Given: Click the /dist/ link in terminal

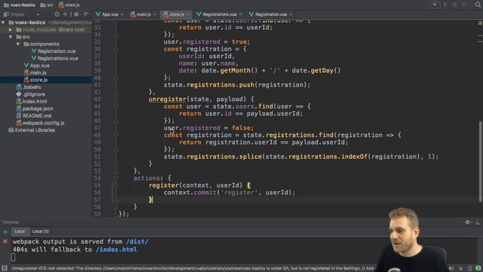Looking at the screenshot, I should tap(137, 242).
